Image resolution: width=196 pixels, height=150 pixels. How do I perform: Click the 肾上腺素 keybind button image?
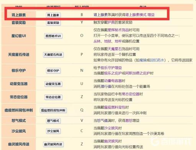pyautogui.click(x=53, y=15)
